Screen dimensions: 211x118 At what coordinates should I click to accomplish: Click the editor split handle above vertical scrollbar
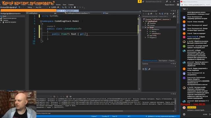point(139,15)
